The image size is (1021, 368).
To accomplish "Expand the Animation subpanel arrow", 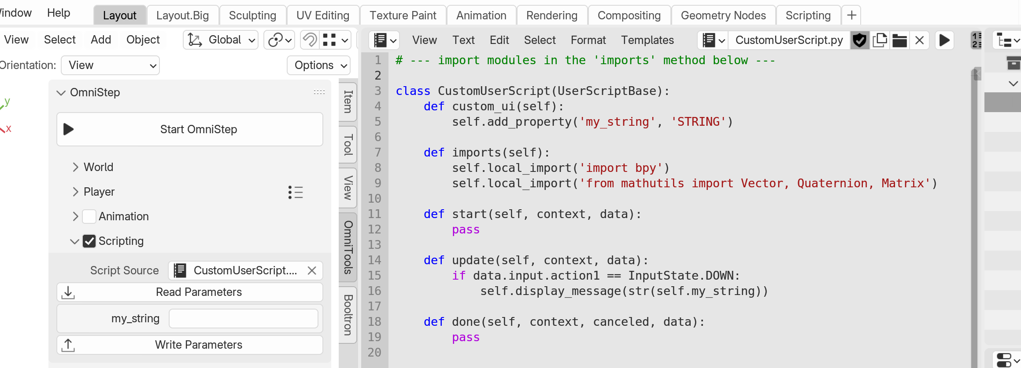I will (x=75, y=216).
